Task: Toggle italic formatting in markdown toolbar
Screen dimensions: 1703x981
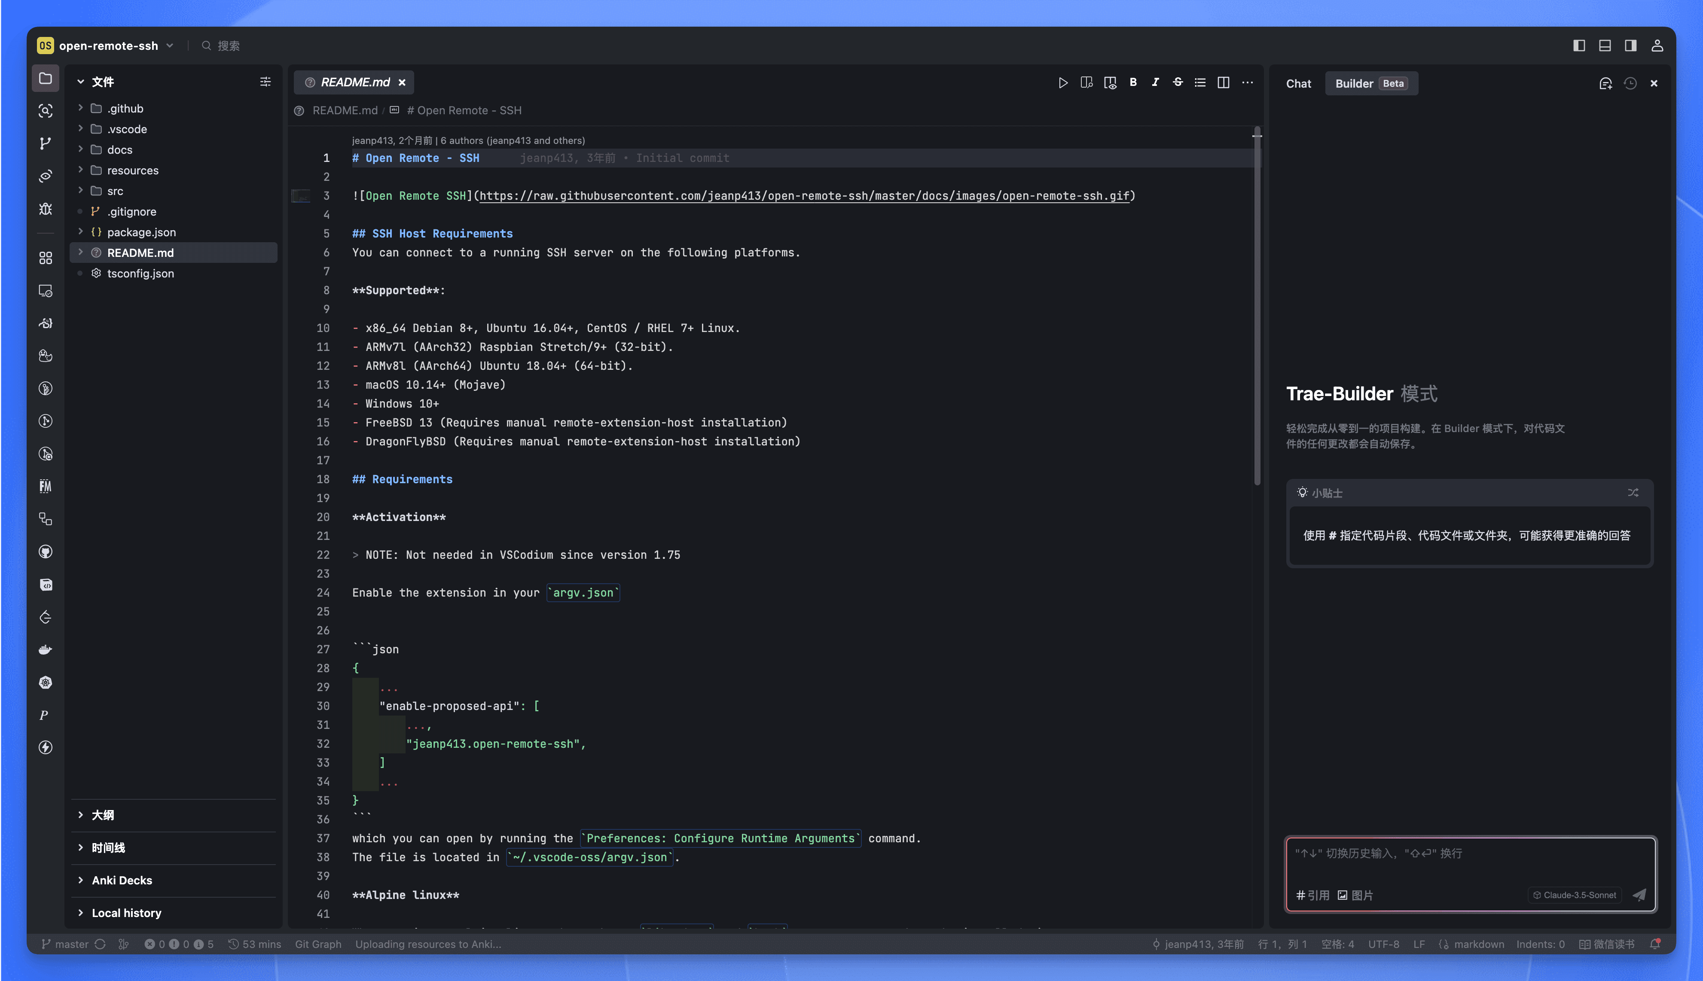Action: click(1155, 82)
